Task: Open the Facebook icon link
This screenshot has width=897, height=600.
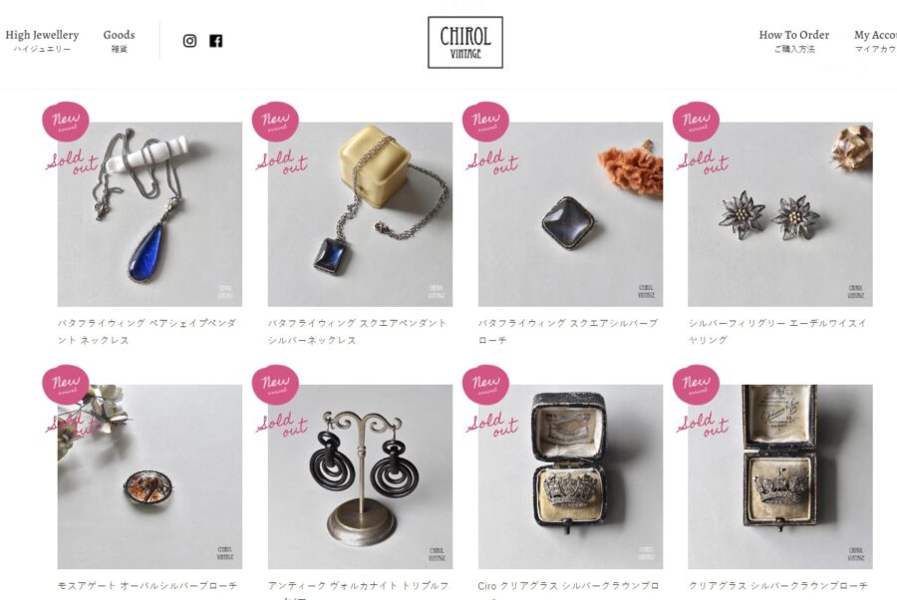Action: [x=215, y=41]
